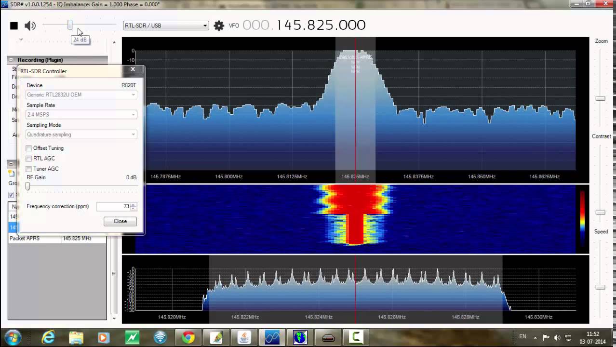The width and height of the screenshot is (616, 347).
Task: Enable the Offset Tuning checkbox
Action: click(x=29, y=148)
